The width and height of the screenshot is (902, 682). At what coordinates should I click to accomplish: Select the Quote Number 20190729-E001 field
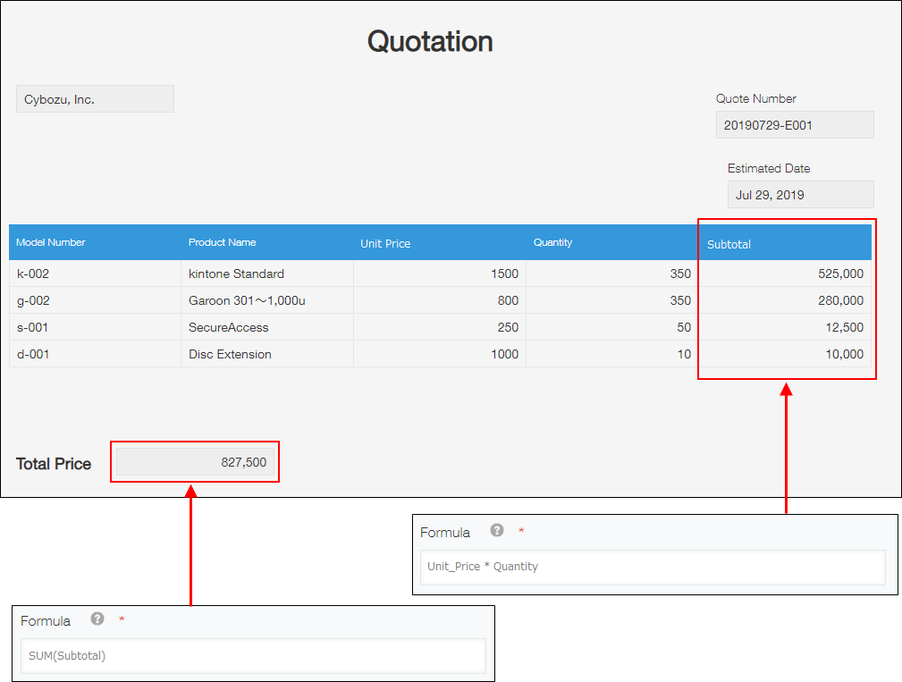coord(794,124)
